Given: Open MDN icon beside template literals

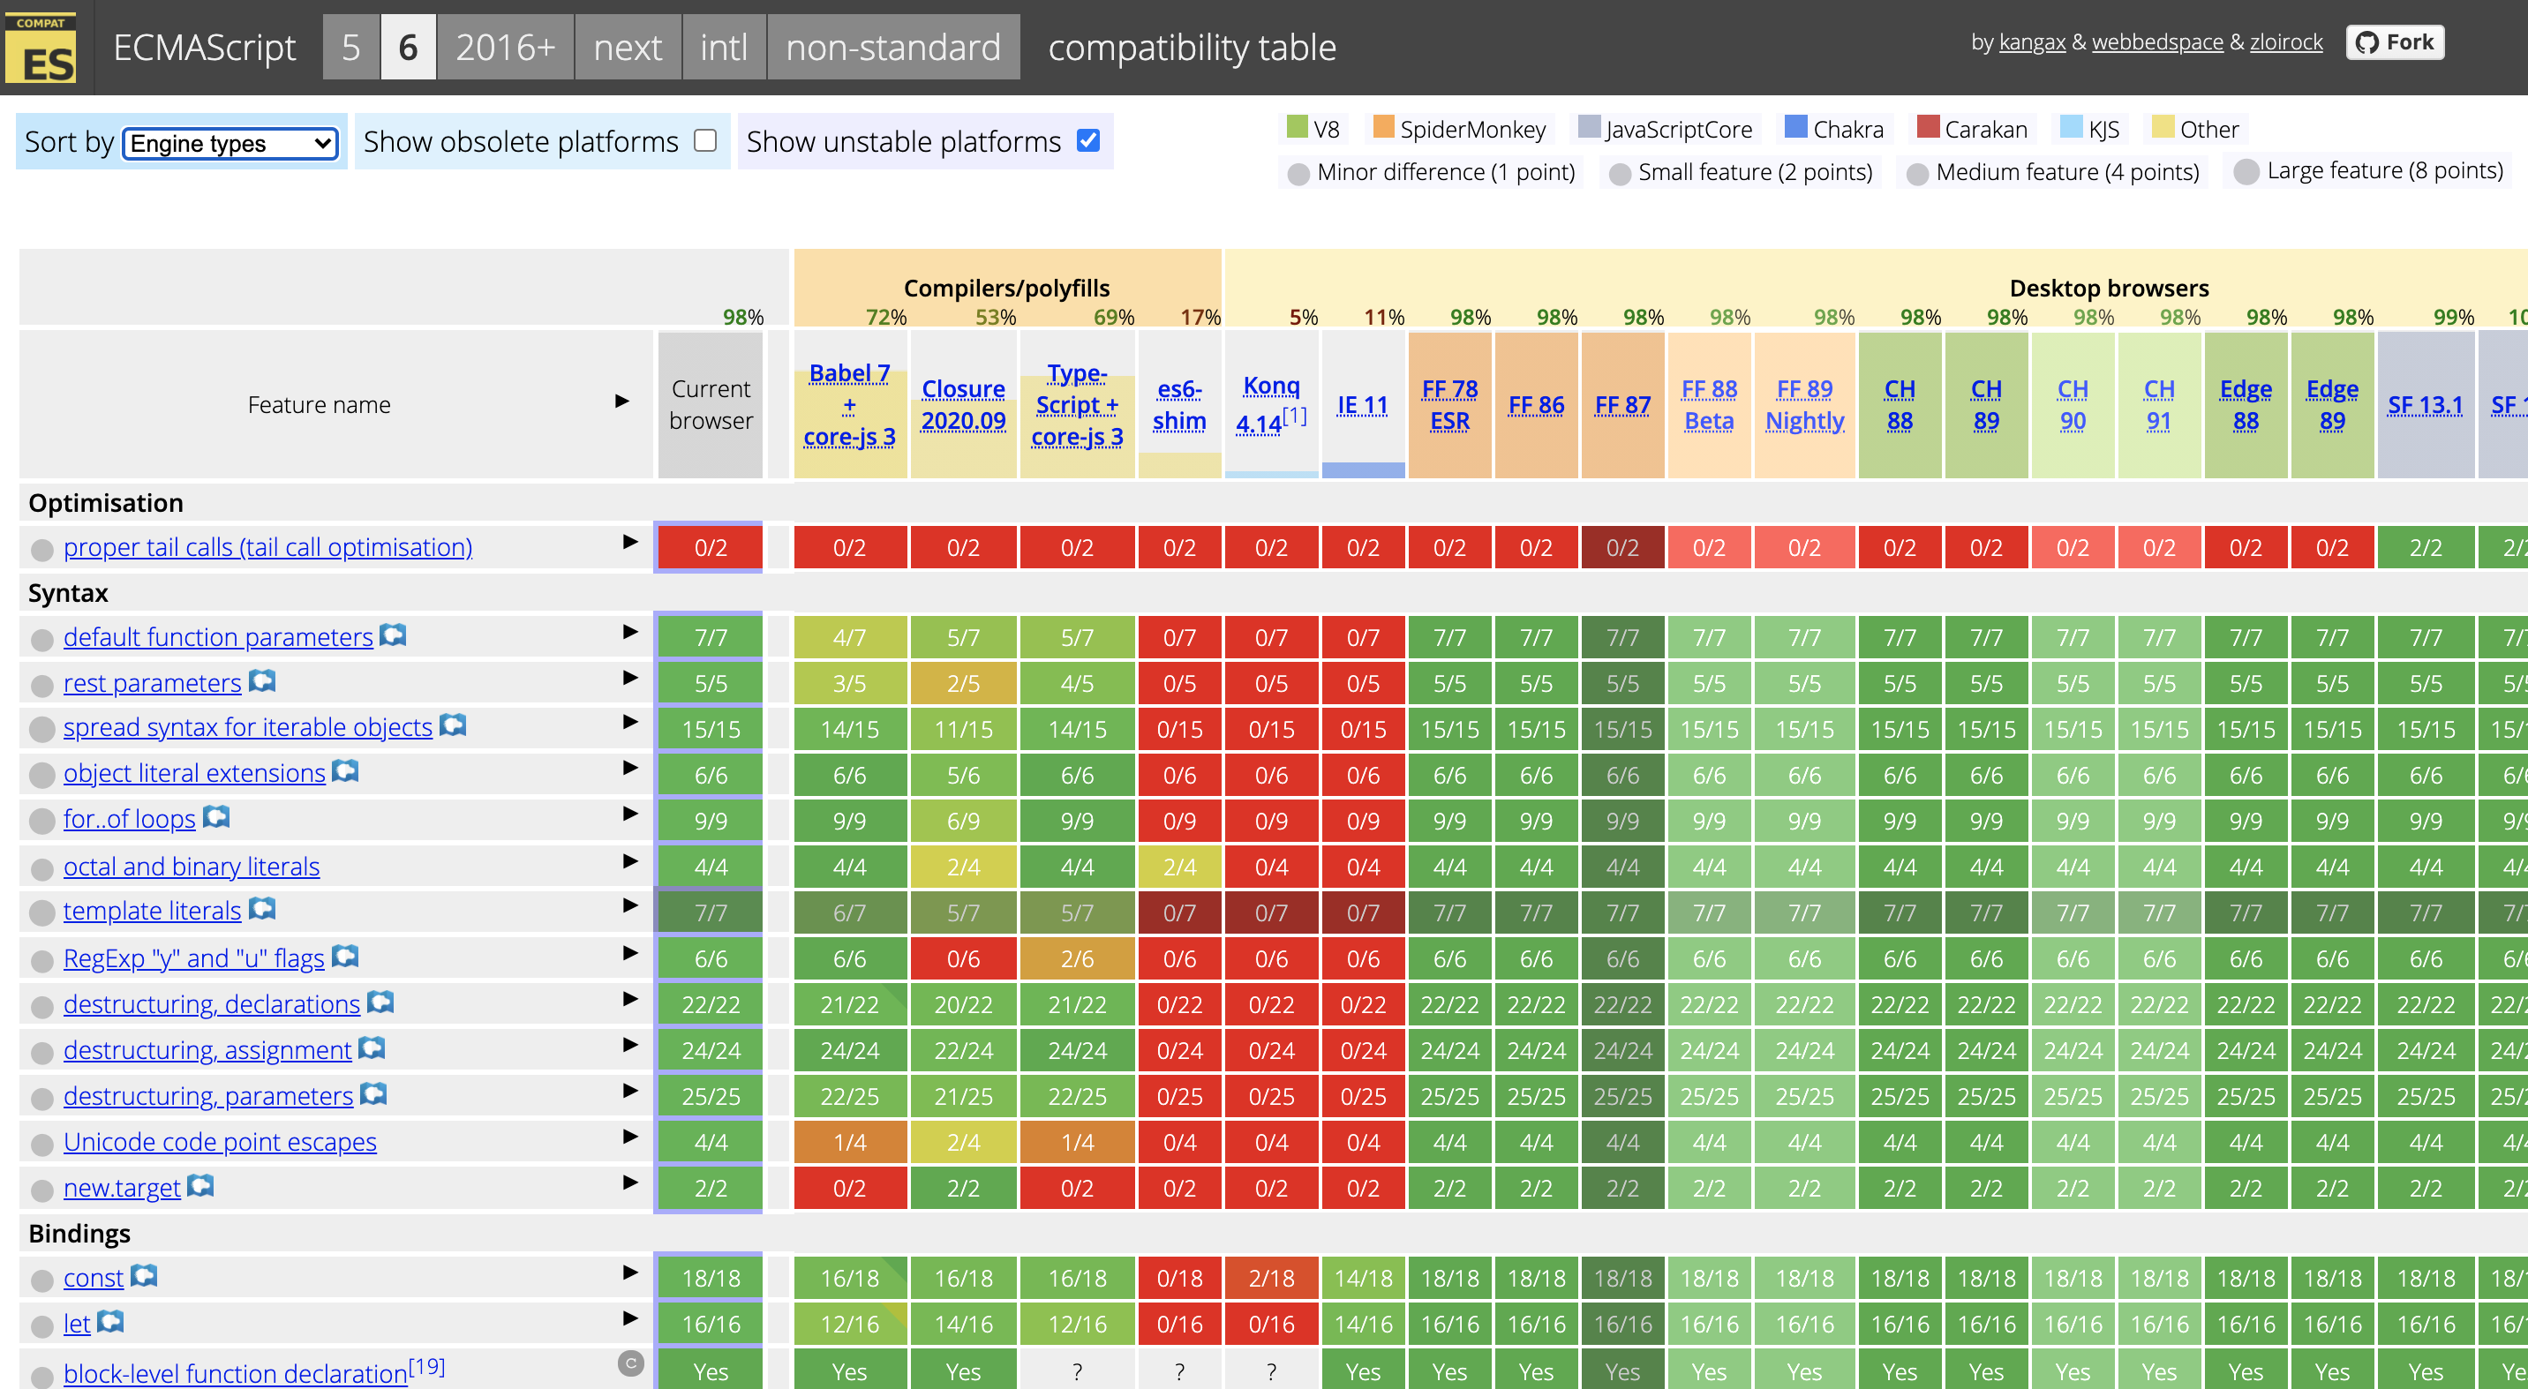Looking at the screenshot, I should [262, 908].
